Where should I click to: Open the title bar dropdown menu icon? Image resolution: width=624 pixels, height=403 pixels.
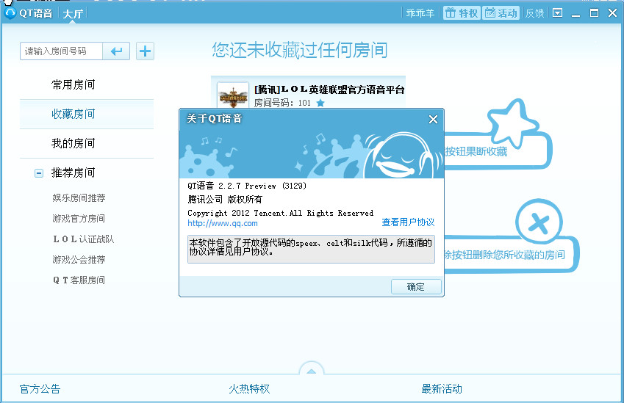(x=558, y=13)
